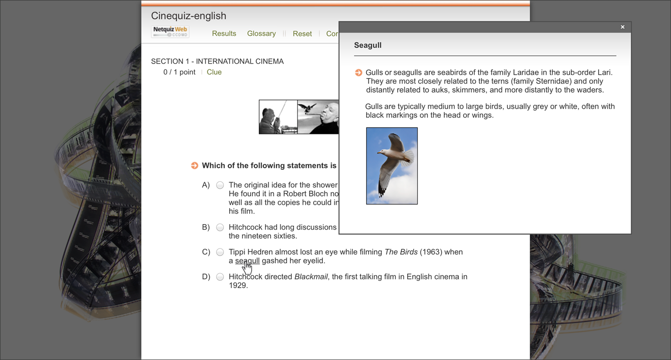Select answer option B radio button
The height and width of the screenshot is (360, 671).
pos(220,227)
